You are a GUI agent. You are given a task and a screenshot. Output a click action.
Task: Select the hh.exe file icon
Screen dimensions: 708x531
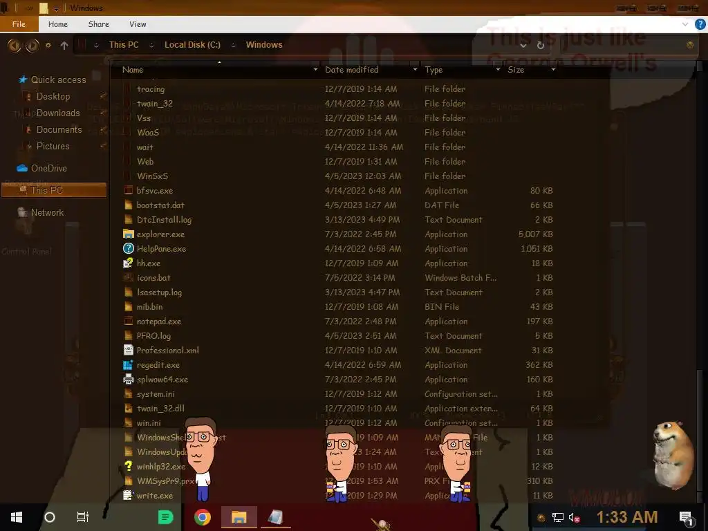click(x=129, y=263)
